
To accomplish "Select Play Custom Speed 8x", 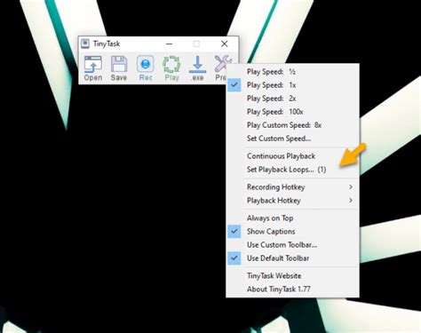I will click(292, 125).
